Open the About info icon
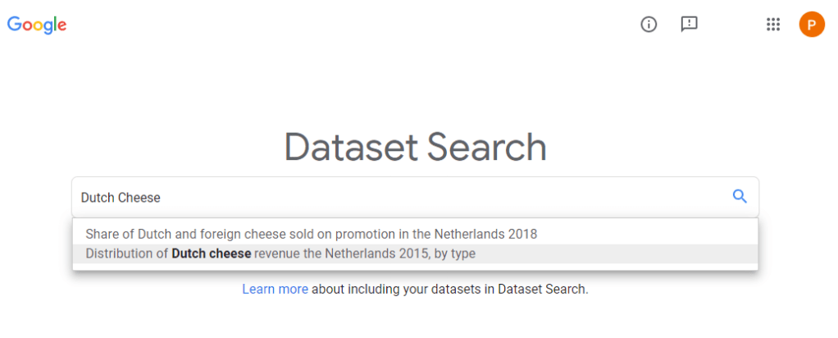 (649, 25)
